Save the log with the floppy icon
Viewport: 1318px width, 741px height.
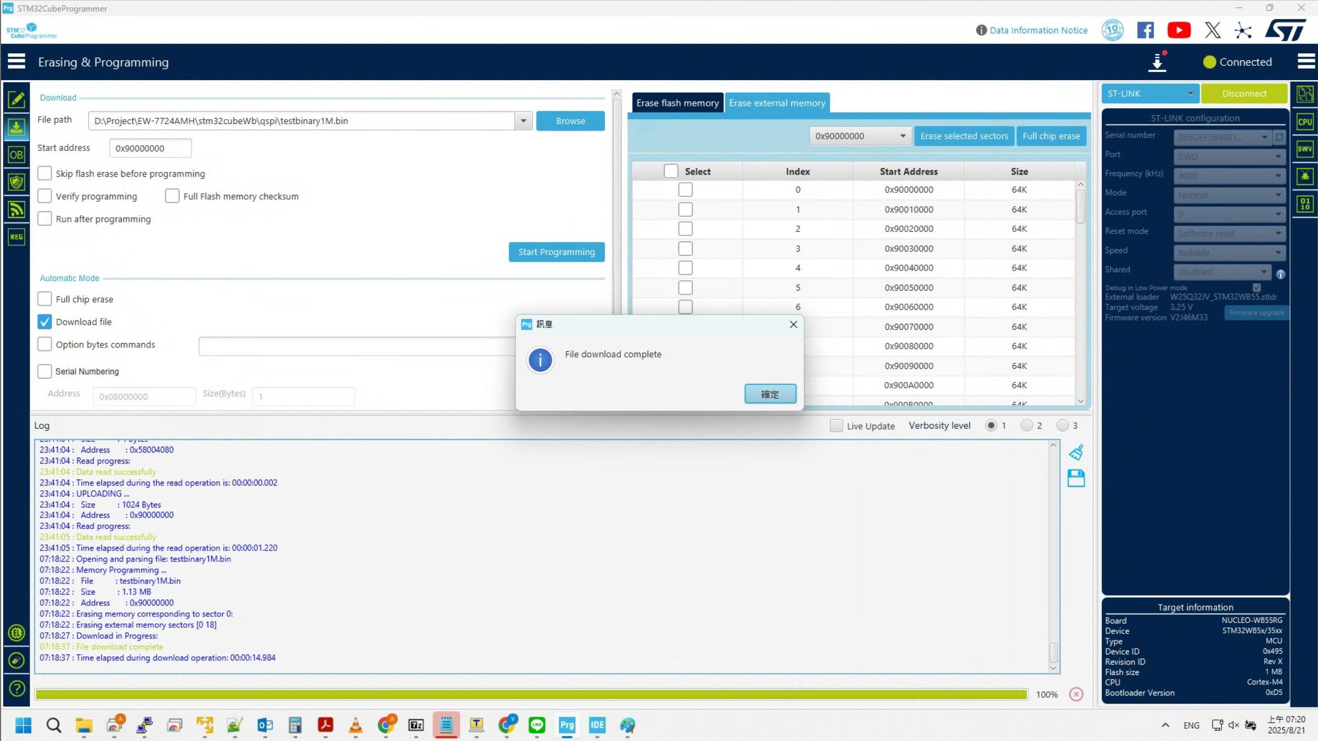[x=1076, y=478]
